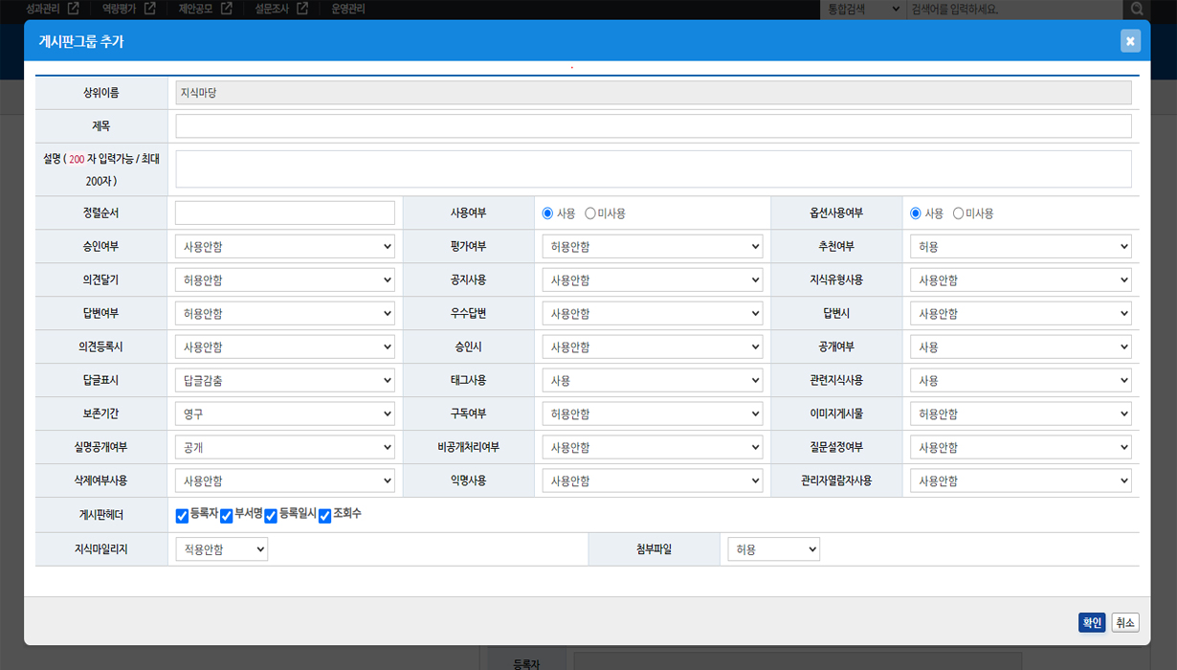Click the 설문조사 external link icon

click(302, 9)
